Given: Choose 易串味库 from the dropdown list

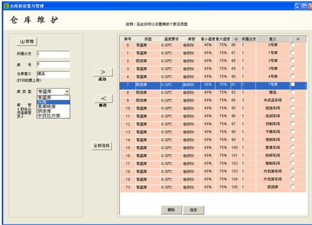Looking at the screenshot, I should pos(53,107).
